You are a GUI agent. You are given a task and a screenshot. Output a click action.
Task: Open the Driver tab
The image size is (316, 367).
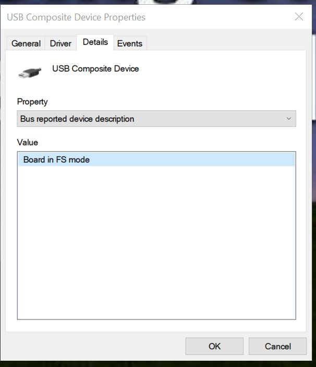(x=60, y=43)
